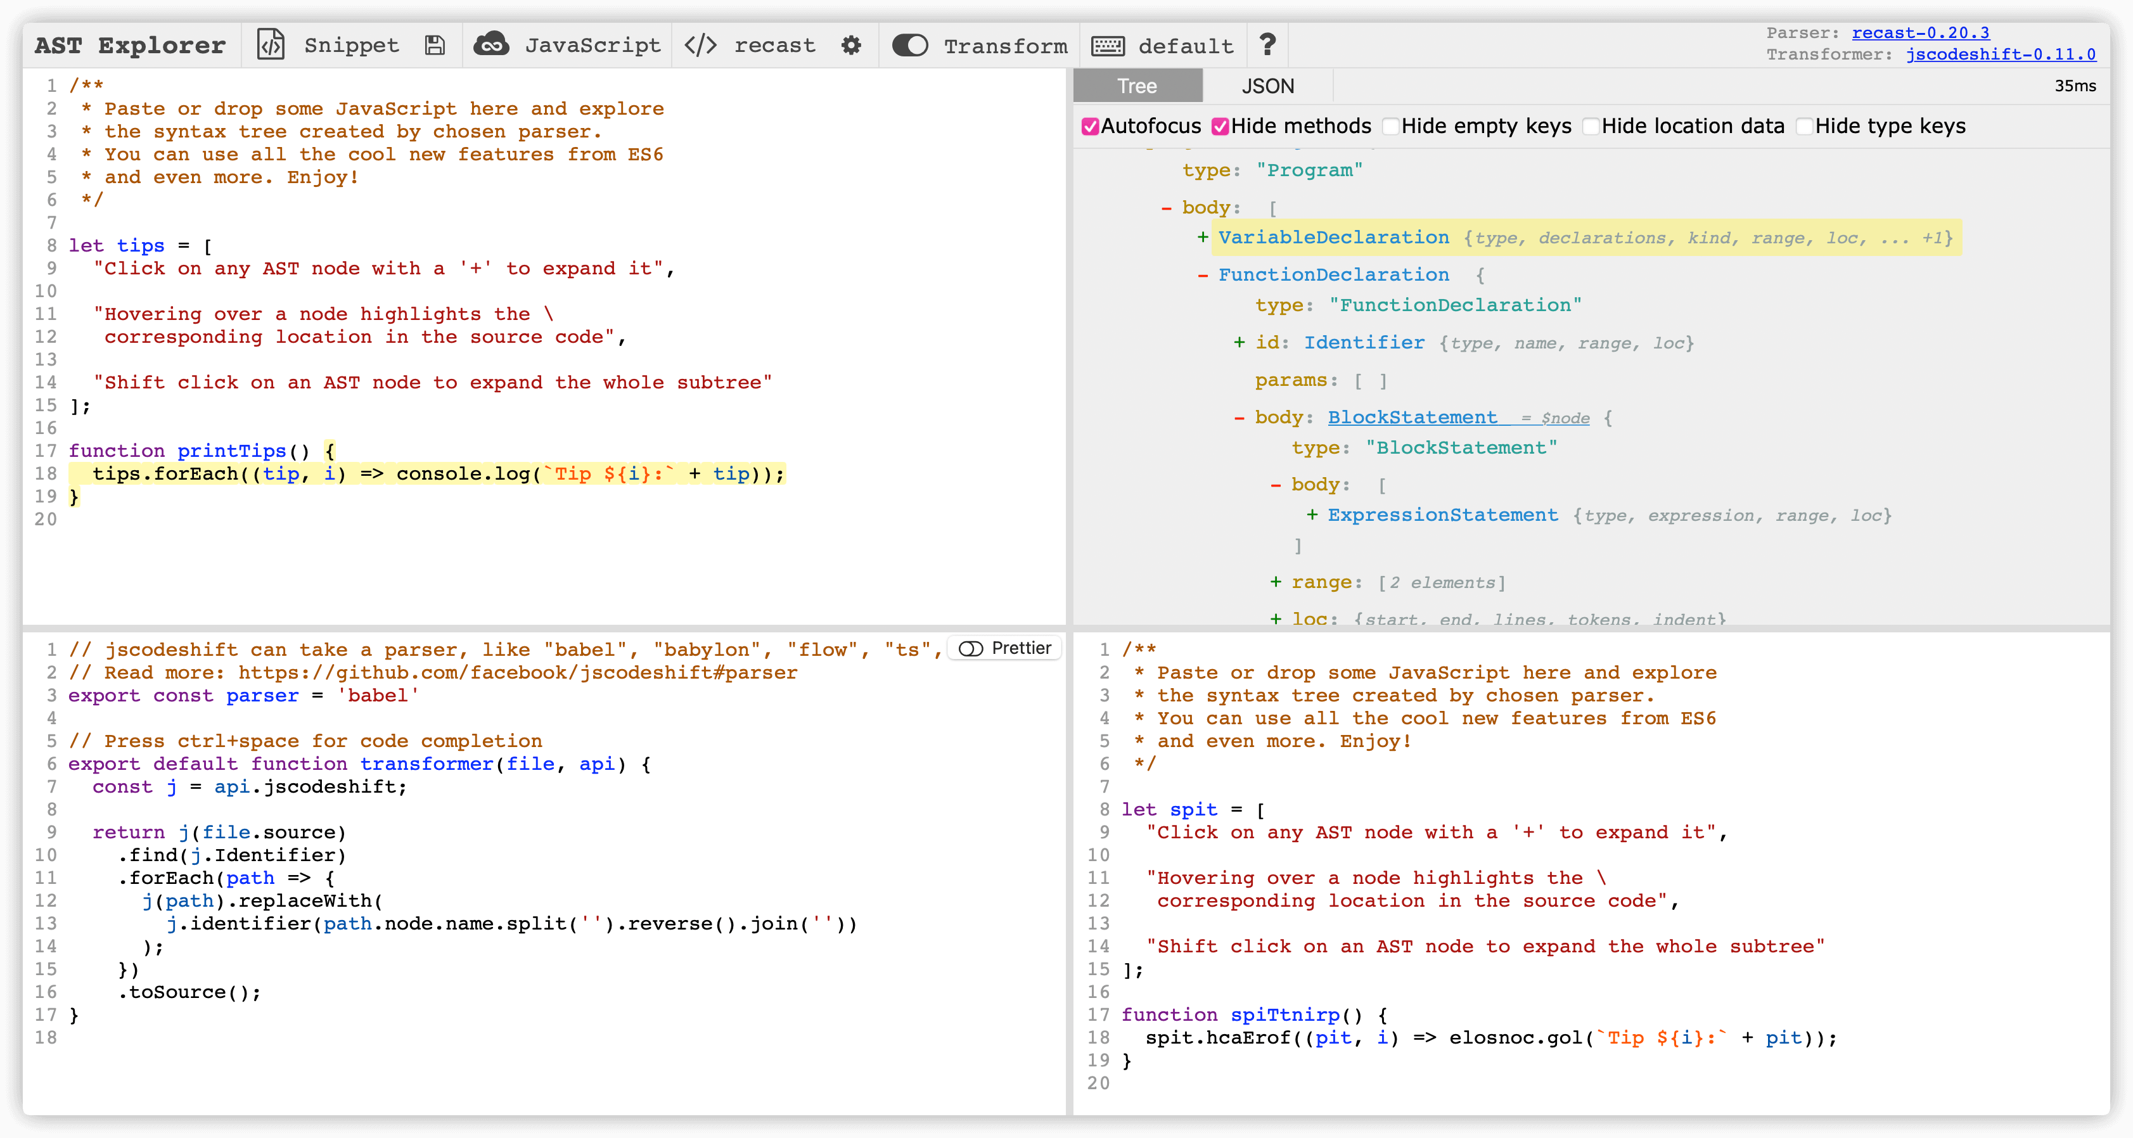The image size is (2133, 1138).
Task: Open the recast-0.20.3 parser link
Action: (x=1919, y=32)
